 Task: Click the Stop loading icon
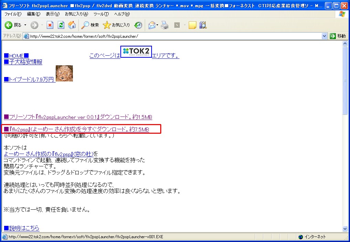tap(50, 25)
